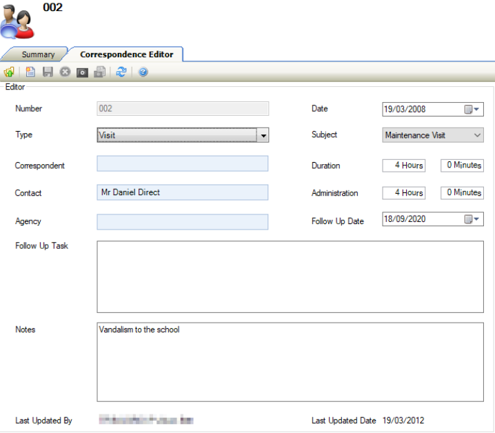Click the Duration hours field
The image size is (495, 433).
click(x=404, y=165)
